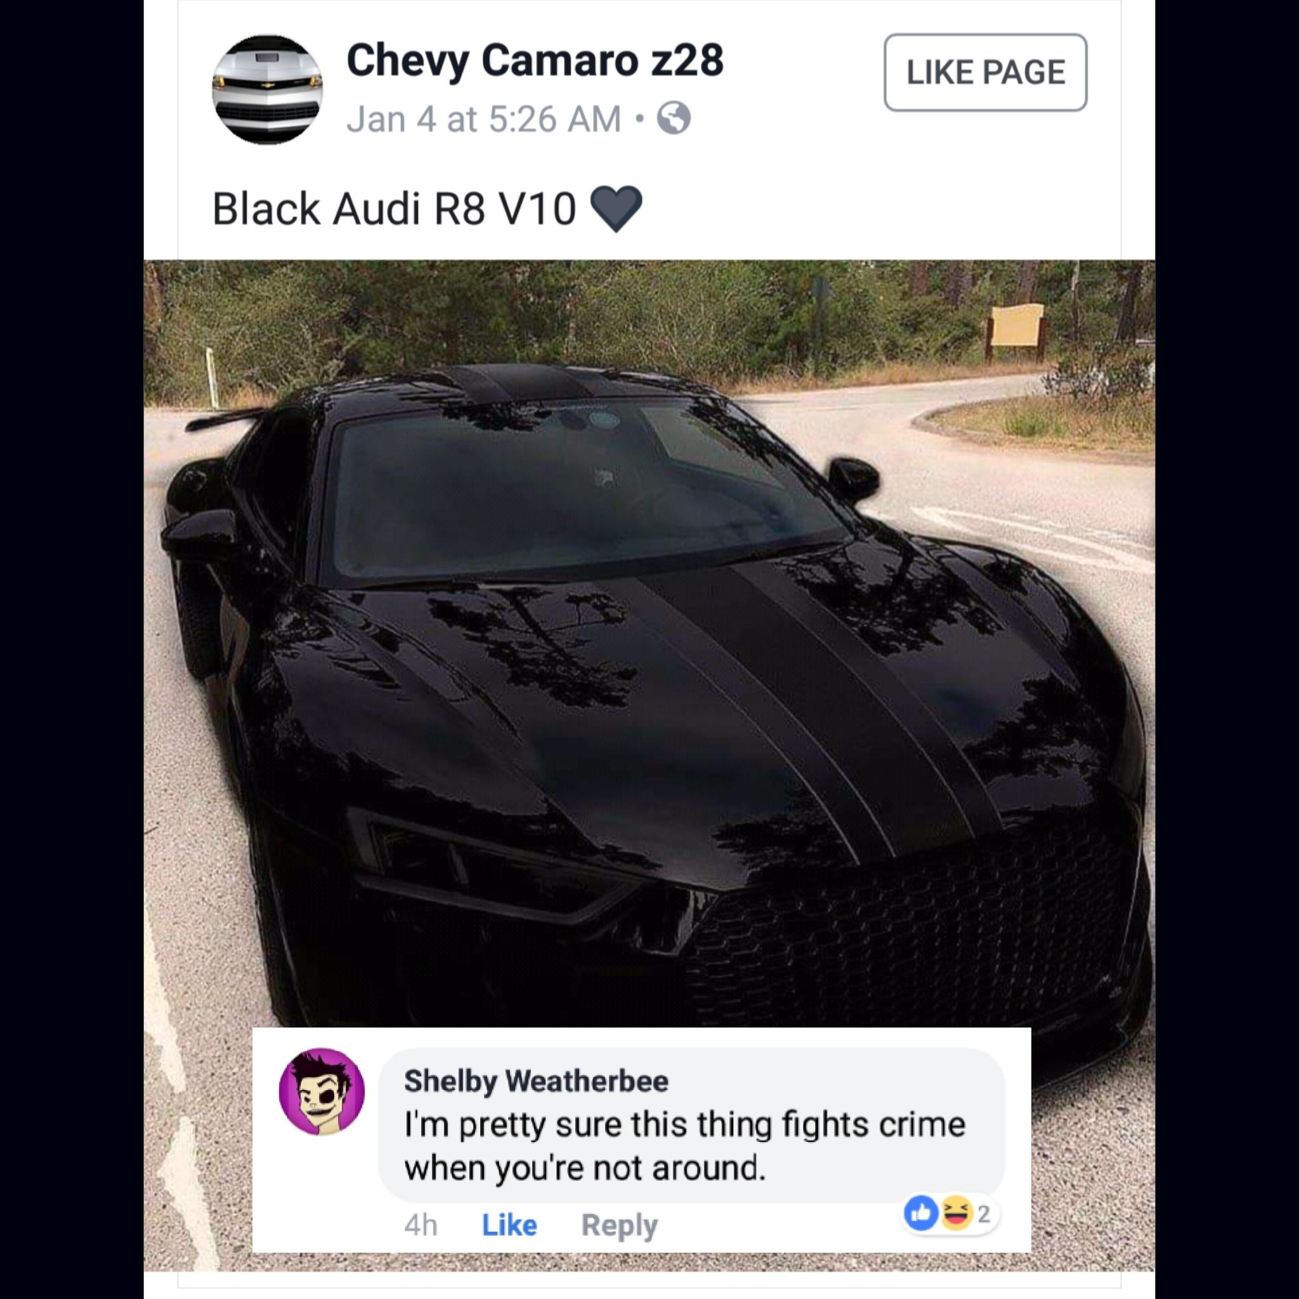
Task: Click the LIKE PAGE button
Action: (985, 72)
